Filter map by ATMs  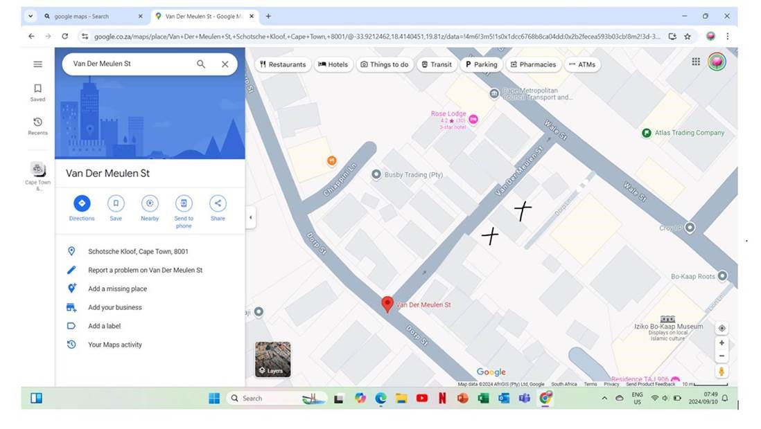(x=582, y=64)
